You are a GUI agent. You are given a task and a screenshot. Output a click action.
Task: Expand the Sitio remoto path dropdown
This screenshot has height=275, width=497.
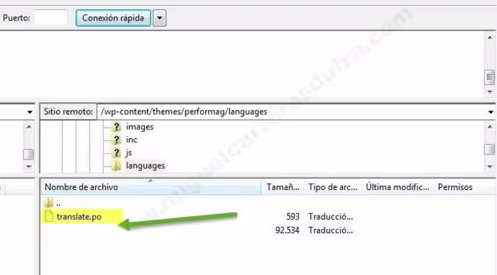point(491,112)
